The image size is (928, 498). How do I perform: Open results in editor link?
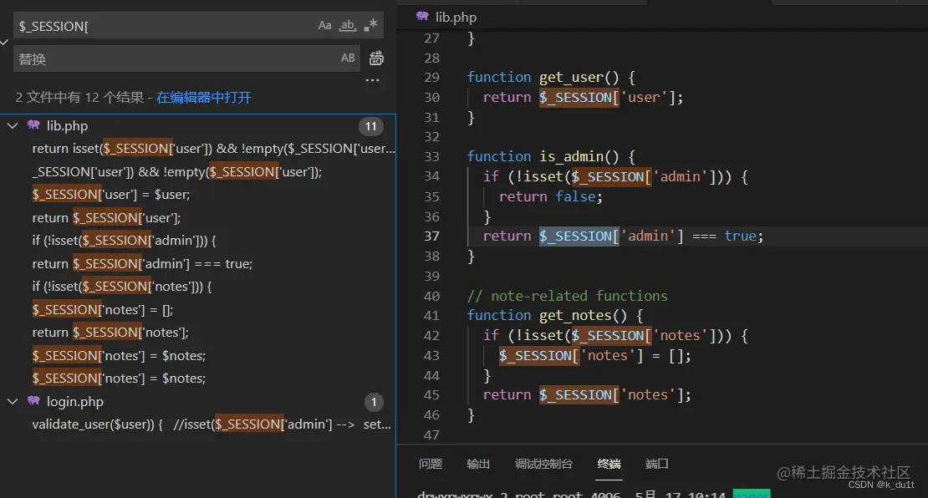(204, 98)
